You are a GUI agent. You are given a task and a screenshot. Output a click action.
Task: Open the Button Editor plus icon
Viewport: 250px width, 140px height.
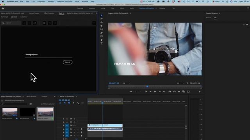pyautogui.click(x=200, y=92)
